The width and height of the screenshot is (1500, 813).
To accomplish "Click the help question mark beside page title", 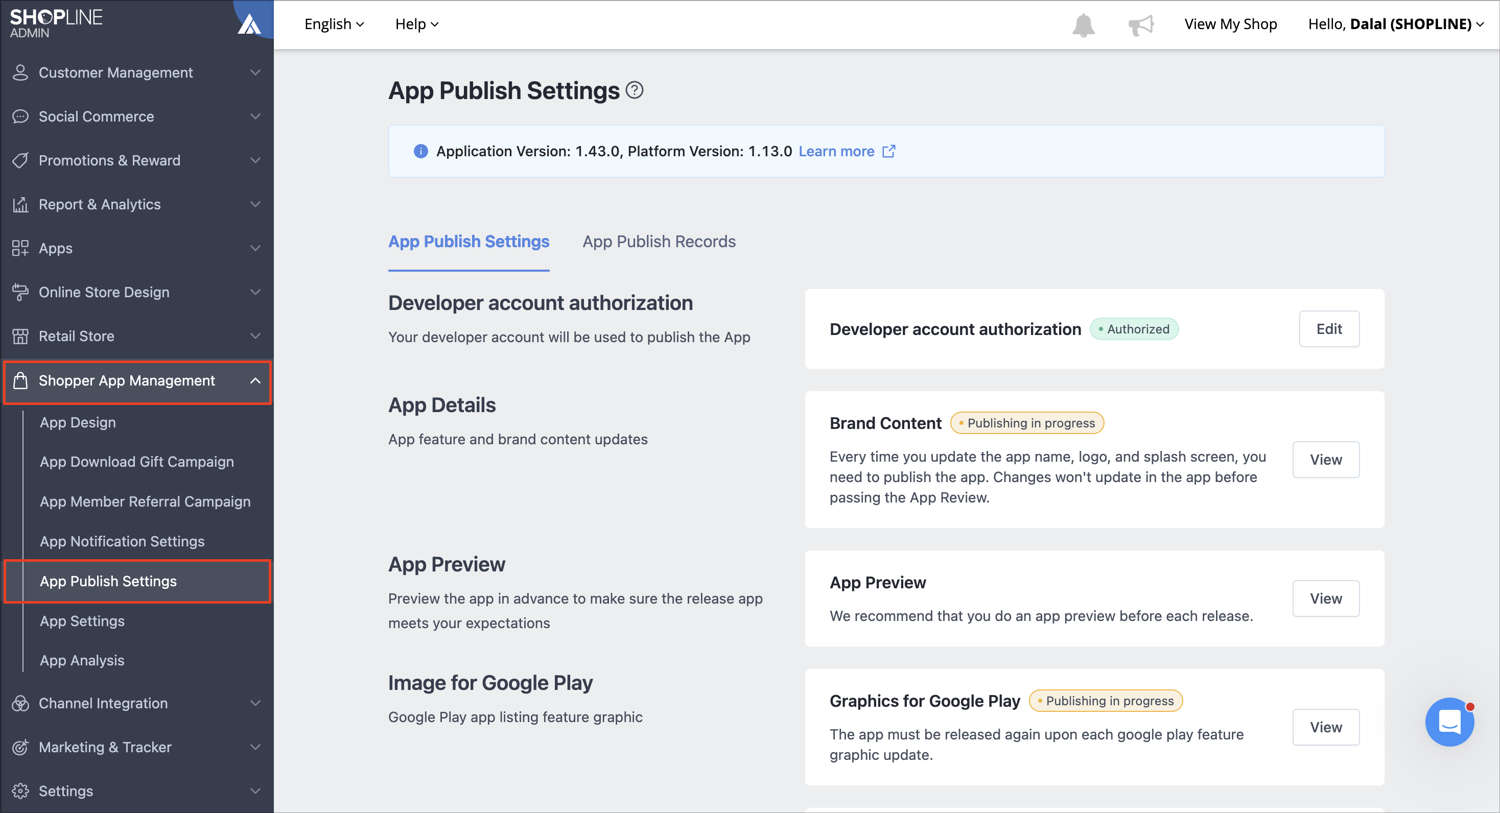I will point(634,90).
